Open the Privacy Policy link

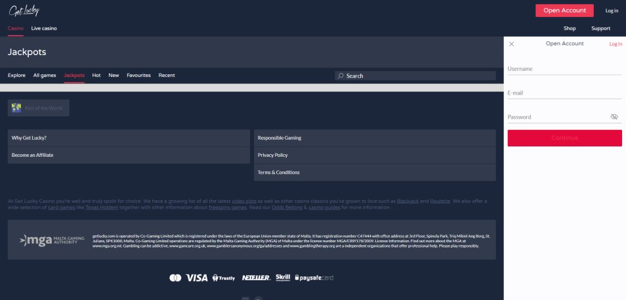pyautogui.click(x=375, y=155)
